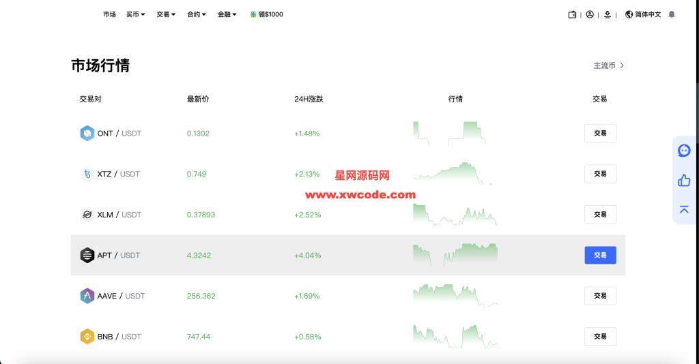Click the AAVE price trend chart

coord(455,296)
